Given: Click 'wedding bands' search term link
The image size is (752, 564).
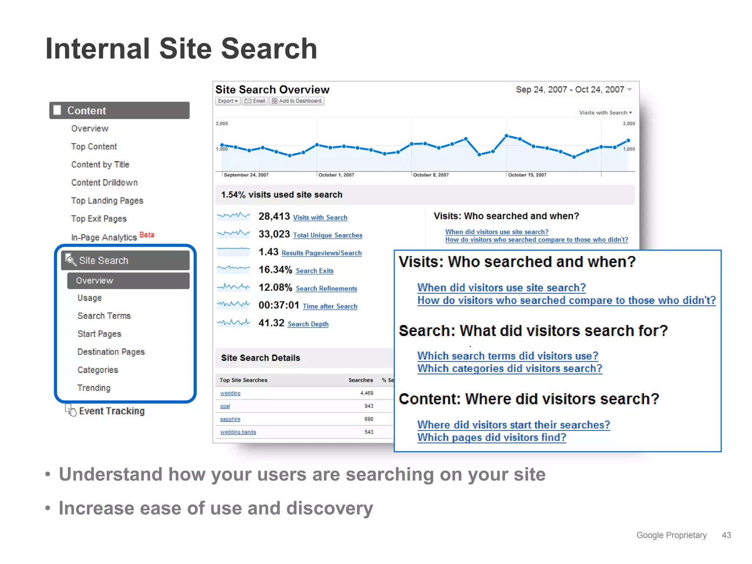Looking at the screenshot, I should [238, 432].
